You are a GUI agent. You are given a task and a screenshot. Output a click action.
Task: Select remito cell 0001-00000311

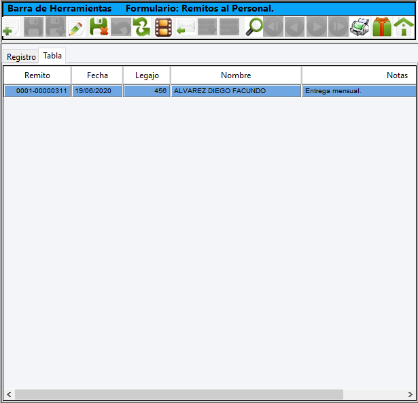click(x=37, y=91)
